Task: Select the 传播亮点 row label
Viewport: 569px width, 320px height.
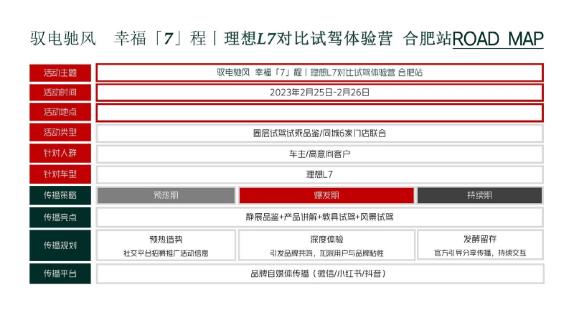Action: tap(60, 218)
